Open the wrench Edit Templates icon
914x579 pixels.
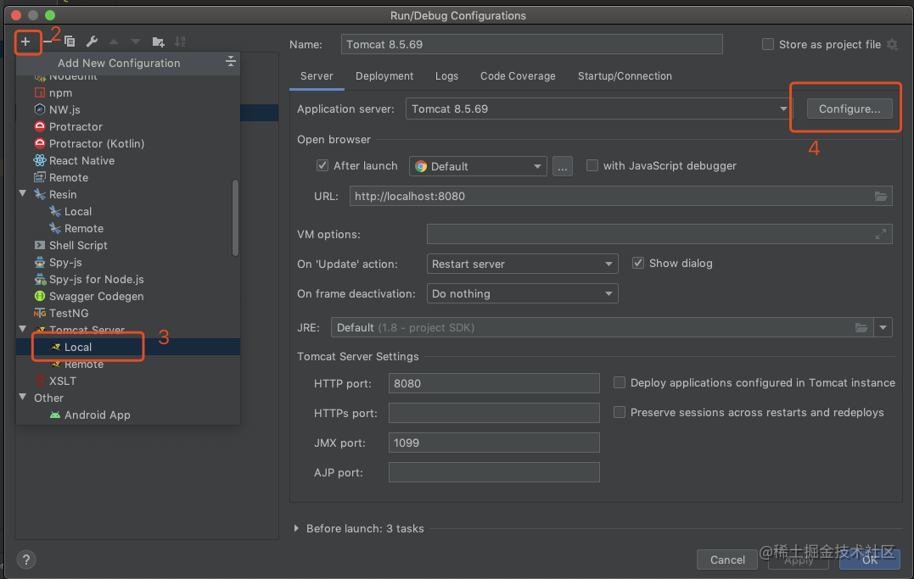point(92,42)
